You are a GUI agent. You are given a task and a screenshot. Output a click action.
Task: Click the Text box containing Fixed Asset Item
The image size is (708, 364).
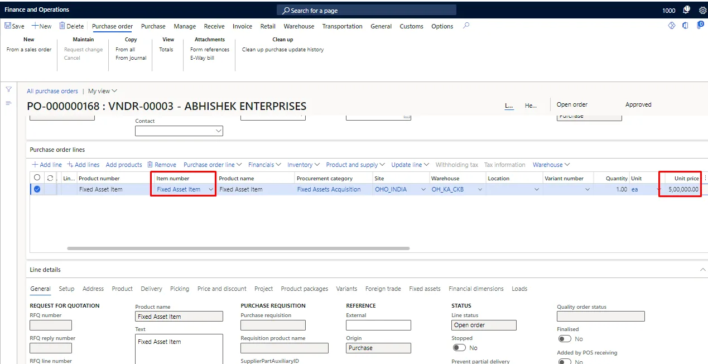point(179,349)
